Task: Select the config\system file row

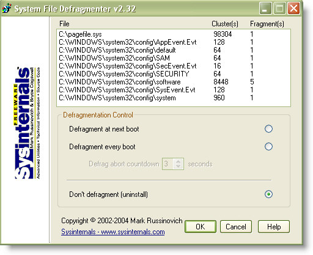Action: point(173,98)
